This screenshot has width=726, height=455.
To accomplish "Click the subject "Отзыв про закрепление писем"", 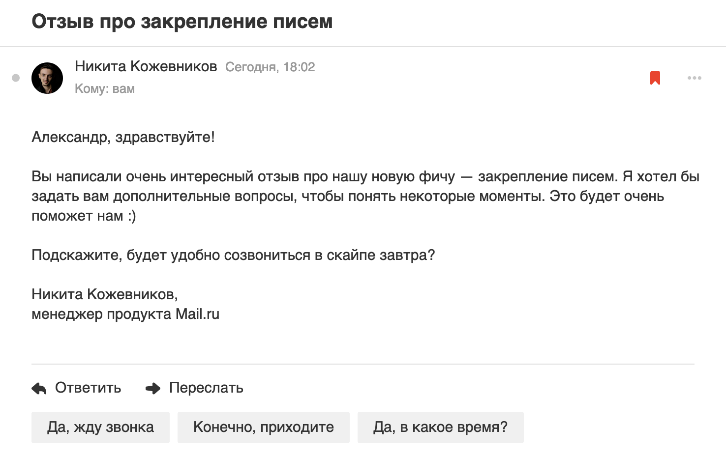I will pos(182,22).
